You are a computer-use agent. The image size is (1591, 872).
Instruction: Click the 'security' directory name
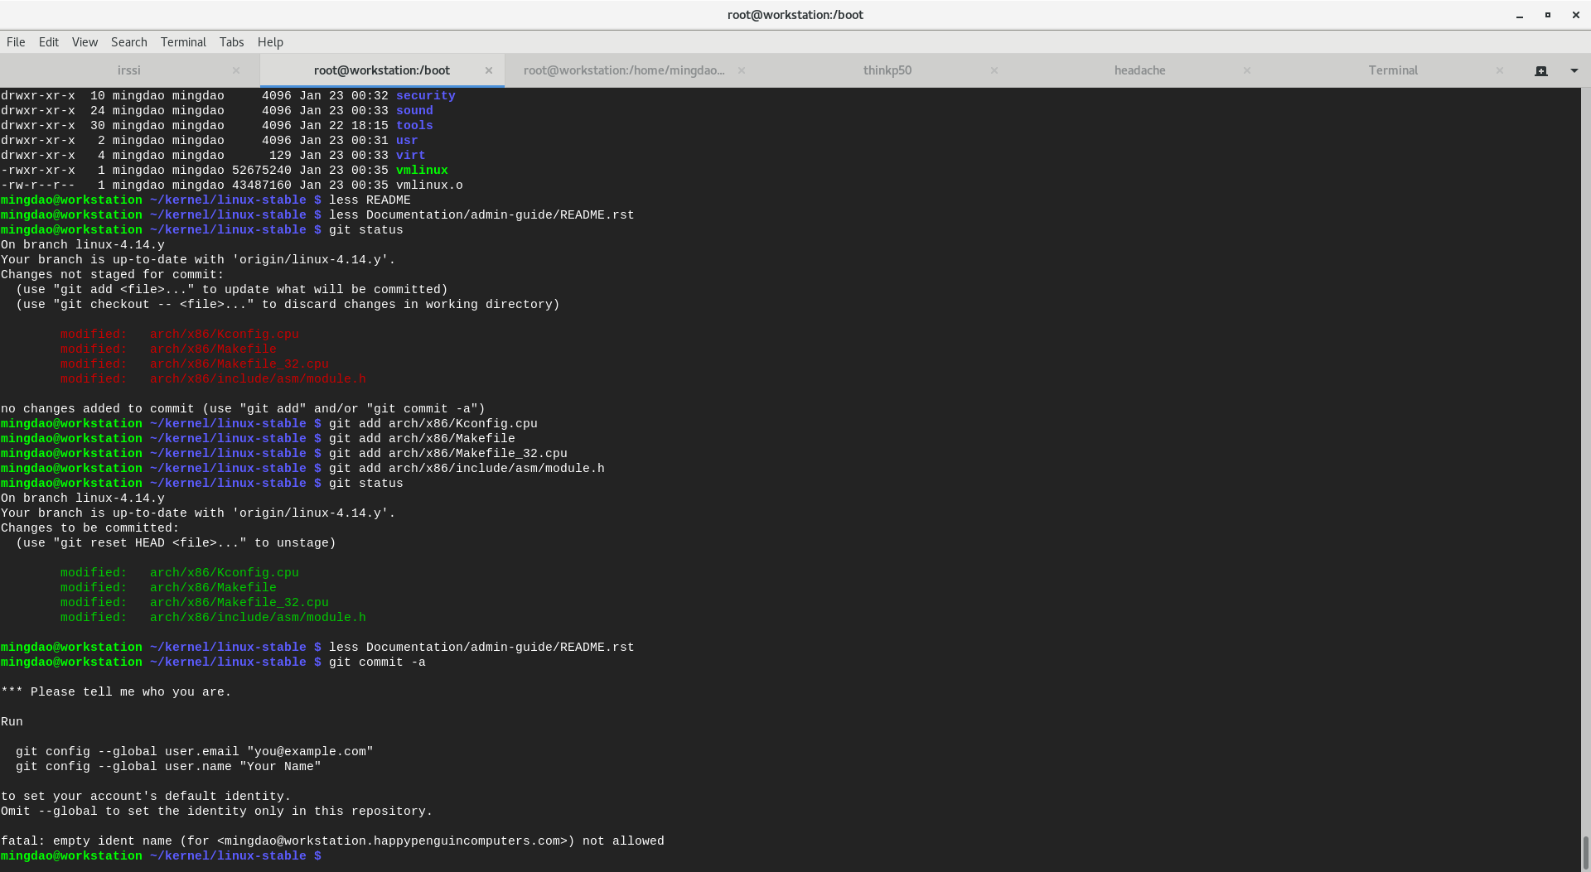(426, 96)
